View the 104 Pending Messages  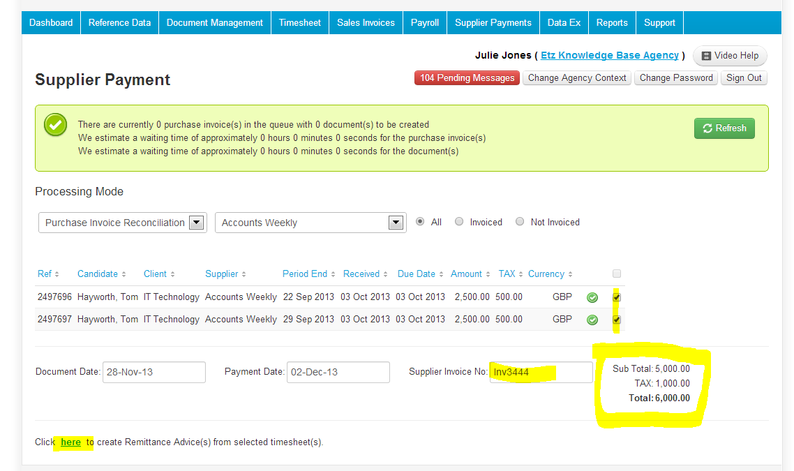[467, 78]
